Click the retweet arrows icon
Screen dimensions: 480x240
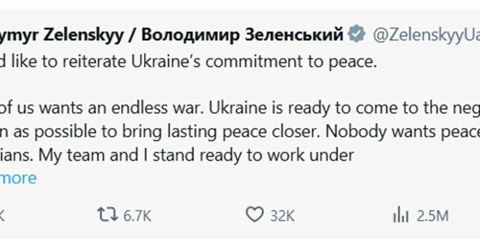coord(108,215)
